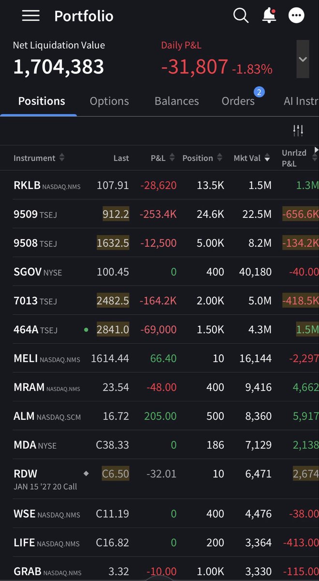Tap 464A last price 2841.0
319x581 pixels.
[x=113, y=330]
